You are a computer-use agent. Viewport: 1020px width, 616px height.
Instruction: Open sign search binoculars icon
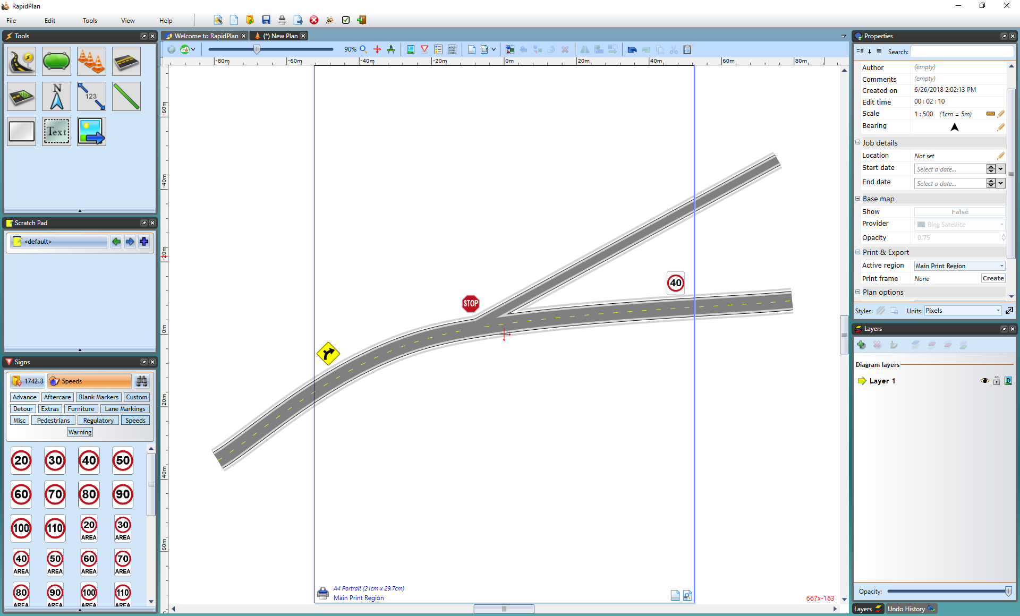pos(142,381)
